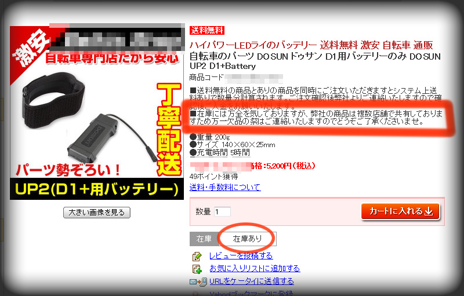Click the 重量 200g specification text

[210, 137]
